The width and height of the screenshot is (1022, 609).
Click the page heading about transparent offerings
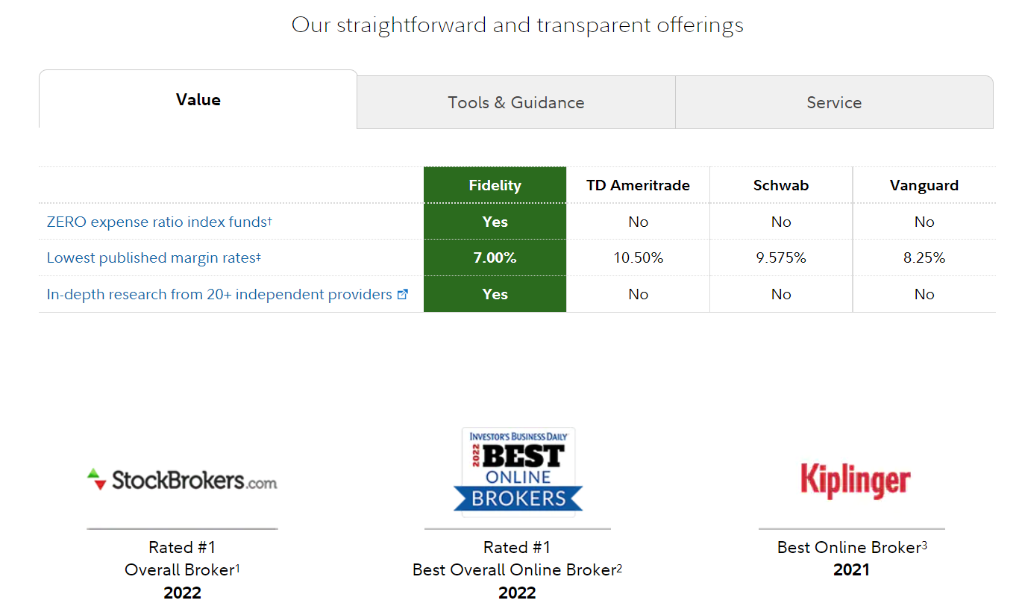coord(518,25)
